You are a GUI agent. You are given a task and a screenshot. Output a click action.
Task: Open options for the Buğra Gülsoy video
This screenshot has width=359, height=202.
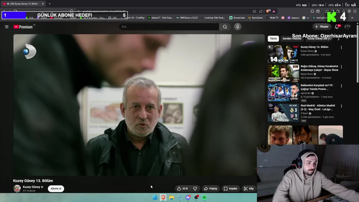pyautogui.click(x=341, y=67)
